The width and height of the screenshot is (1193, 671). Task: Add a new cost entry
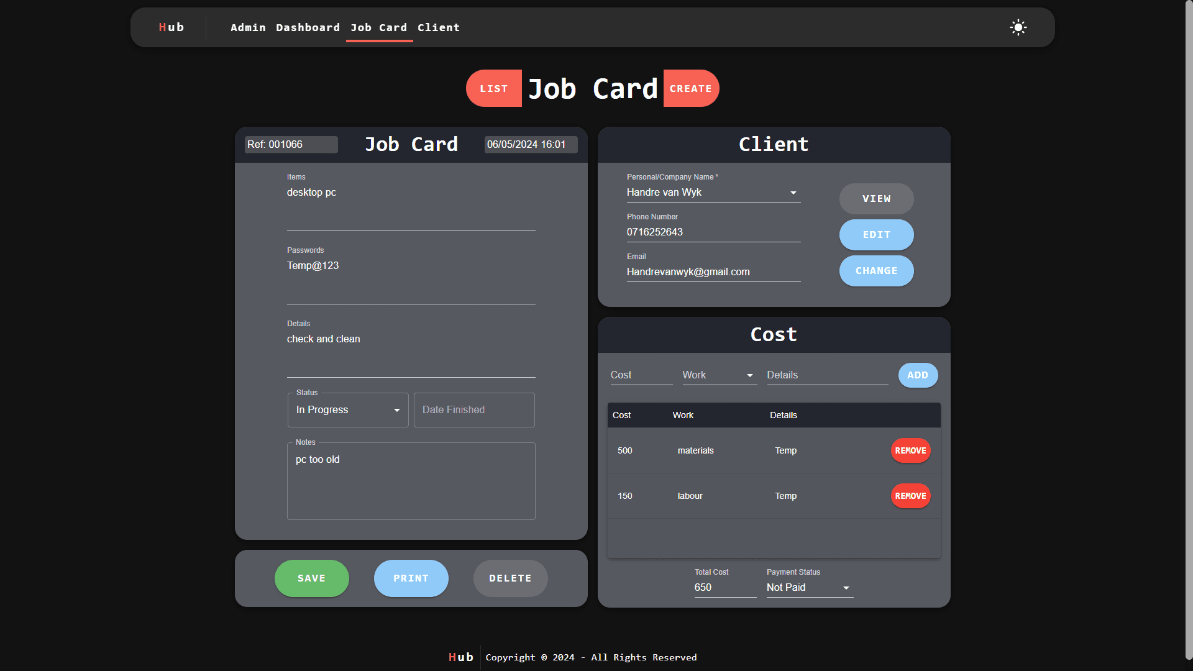pos(918,375)
